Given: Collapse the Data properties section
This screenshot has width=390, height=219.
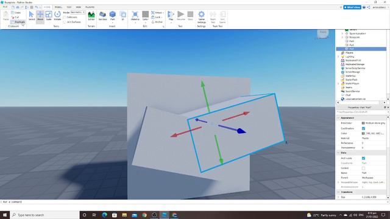Looking at the screenshot, I should tap(339, 153).
